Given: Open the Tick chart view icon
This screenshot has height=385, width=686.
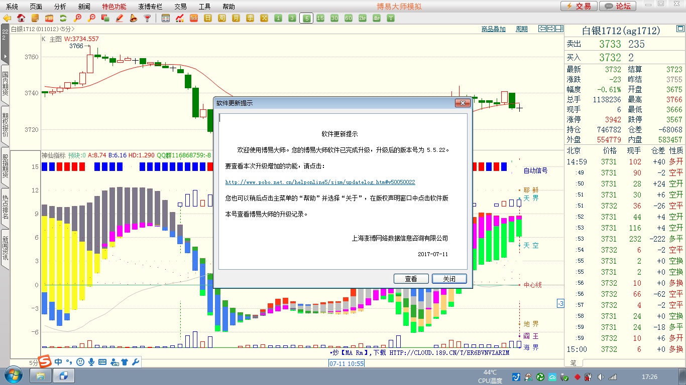Looking at the screenshot, I should coord(194,18).
